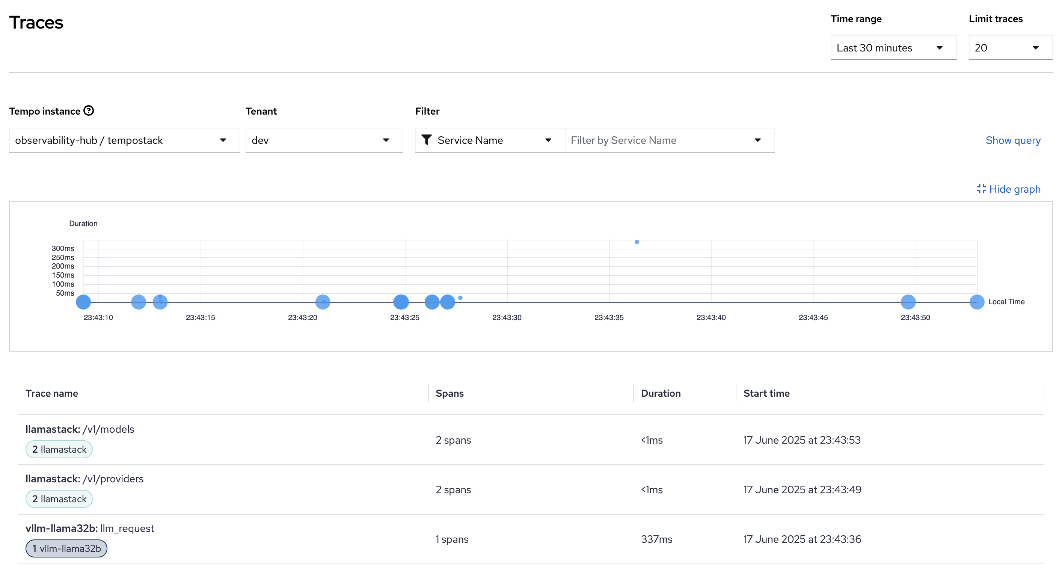The height and width of the screenshot is (571, 1056).
Task: Sort by the Duration column header
Action: (x=661, y=393)
